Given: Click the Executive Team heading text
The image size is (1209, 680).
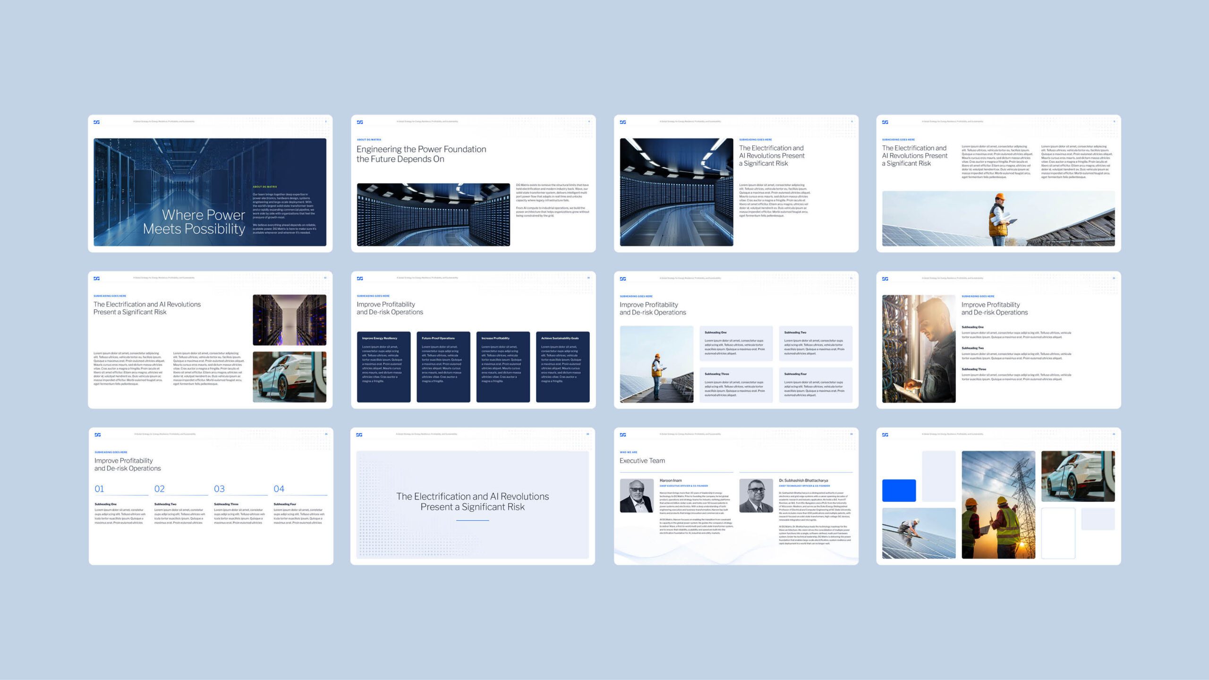Looking at the screenshot, I should point(642,460).
